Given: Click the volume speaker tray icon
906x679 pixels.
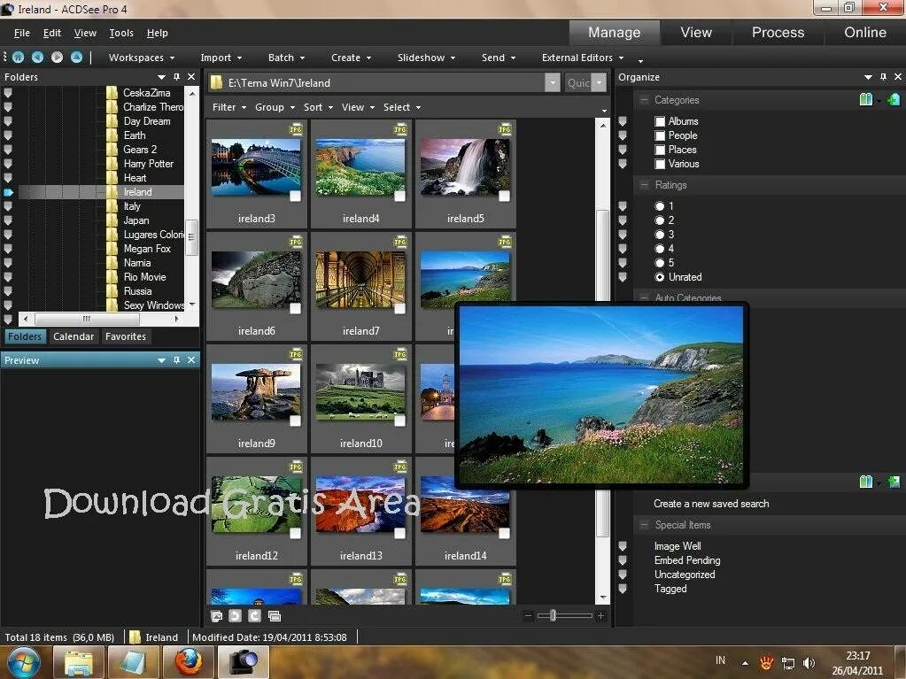Looking at the screenshot, I should click(x=809, y=663).
